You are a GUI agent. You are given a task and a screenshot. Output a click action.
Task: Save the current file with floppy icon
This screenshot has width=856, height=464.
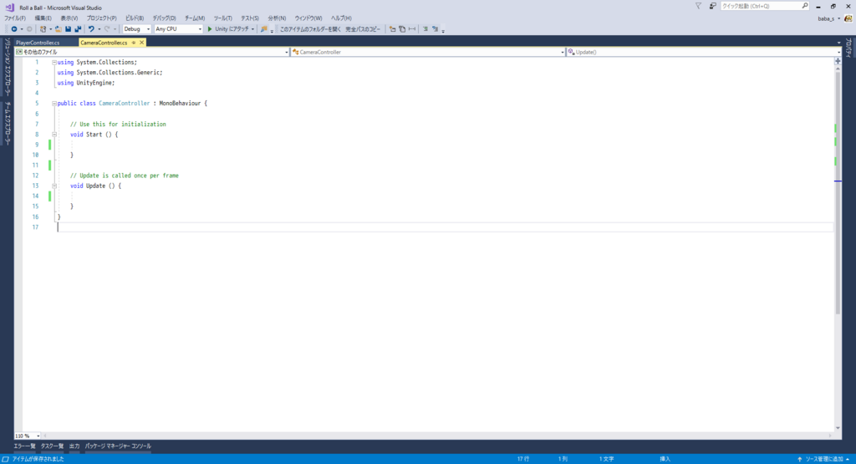(68, 29)
